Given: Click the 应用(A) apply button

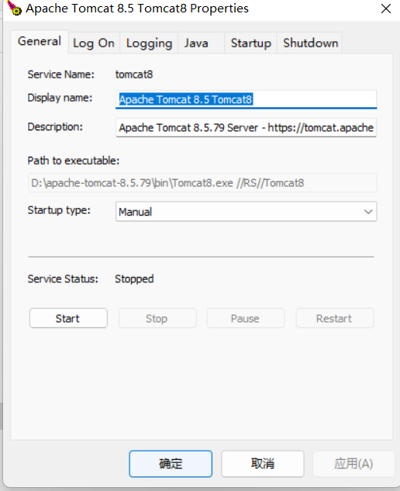Looking at the screenshot, I should click(353, 464).
